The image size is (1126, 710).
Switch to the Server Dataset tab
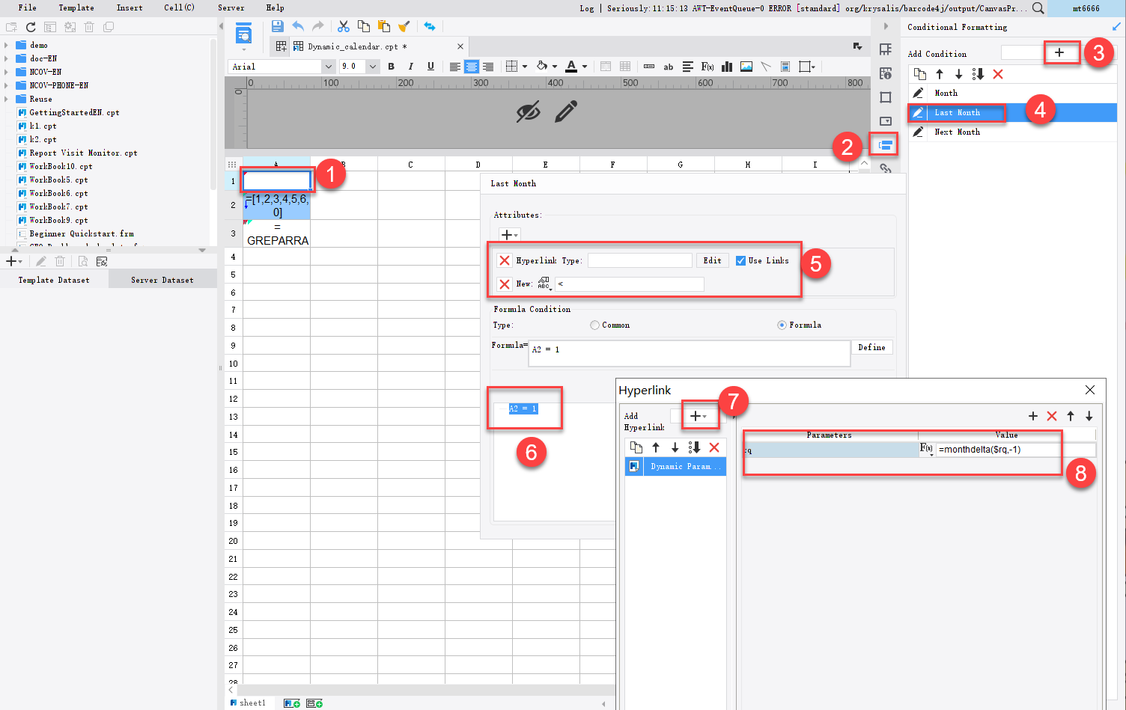(x=162, y=279)
